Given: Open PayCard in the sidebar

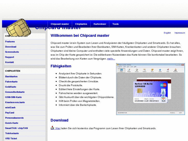Looking at the screenshot, I should pyautogui.click(x=25, y=113).
